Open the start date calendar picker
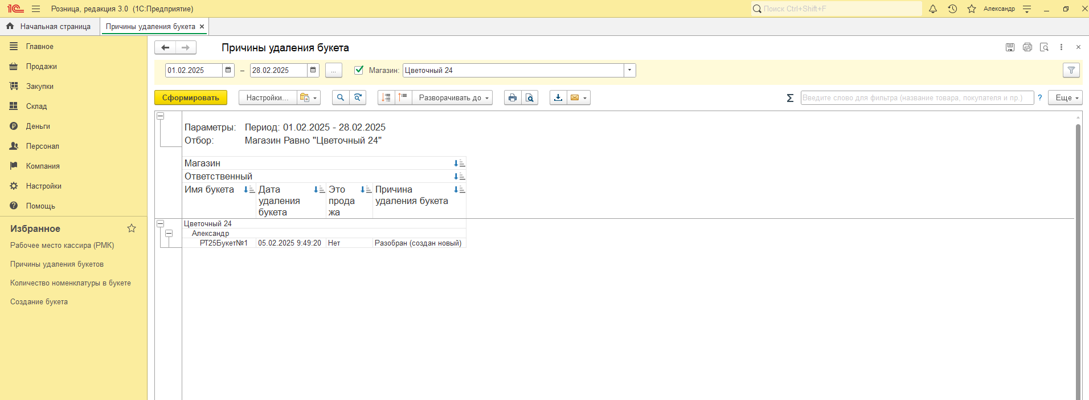 tap(228, 70)
